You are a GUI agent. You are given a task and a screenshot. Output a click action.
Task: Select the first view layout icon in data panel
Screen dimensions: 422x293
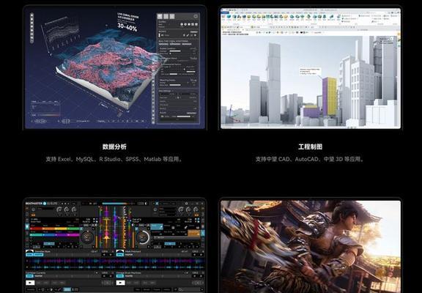(160, 16)
